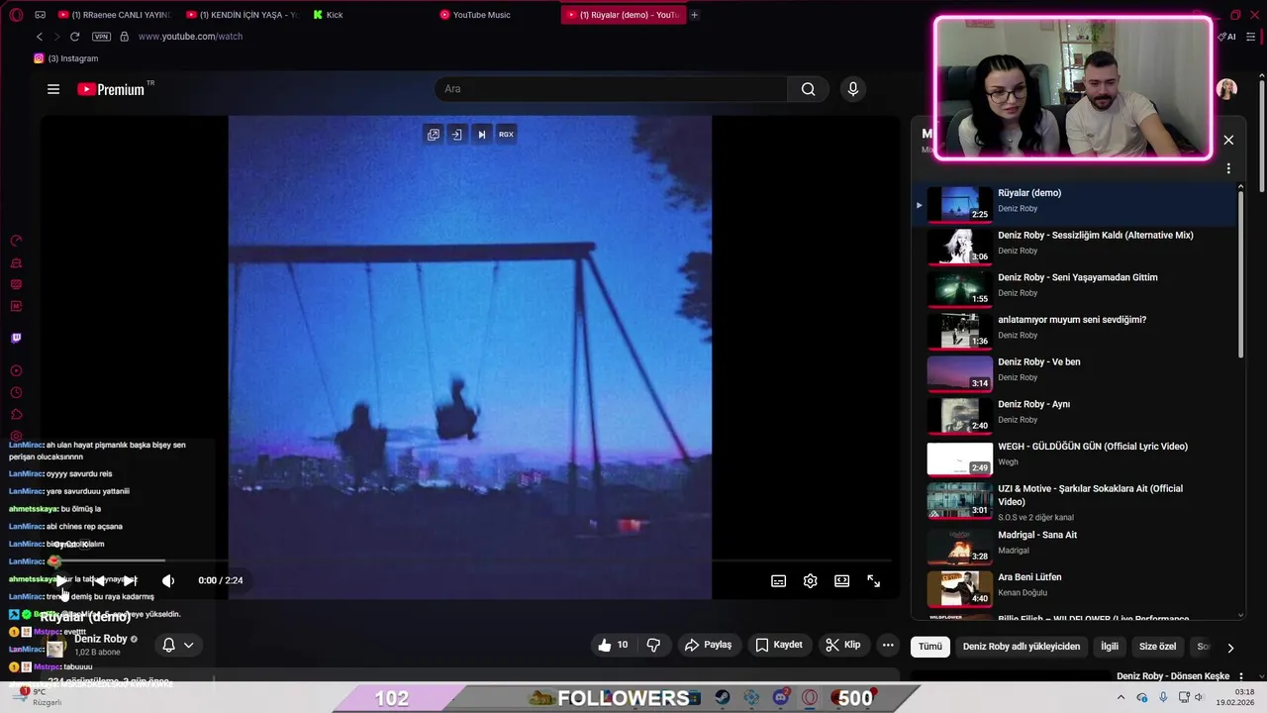
Task: Click the address bar URL
Action: click(190, 37)
